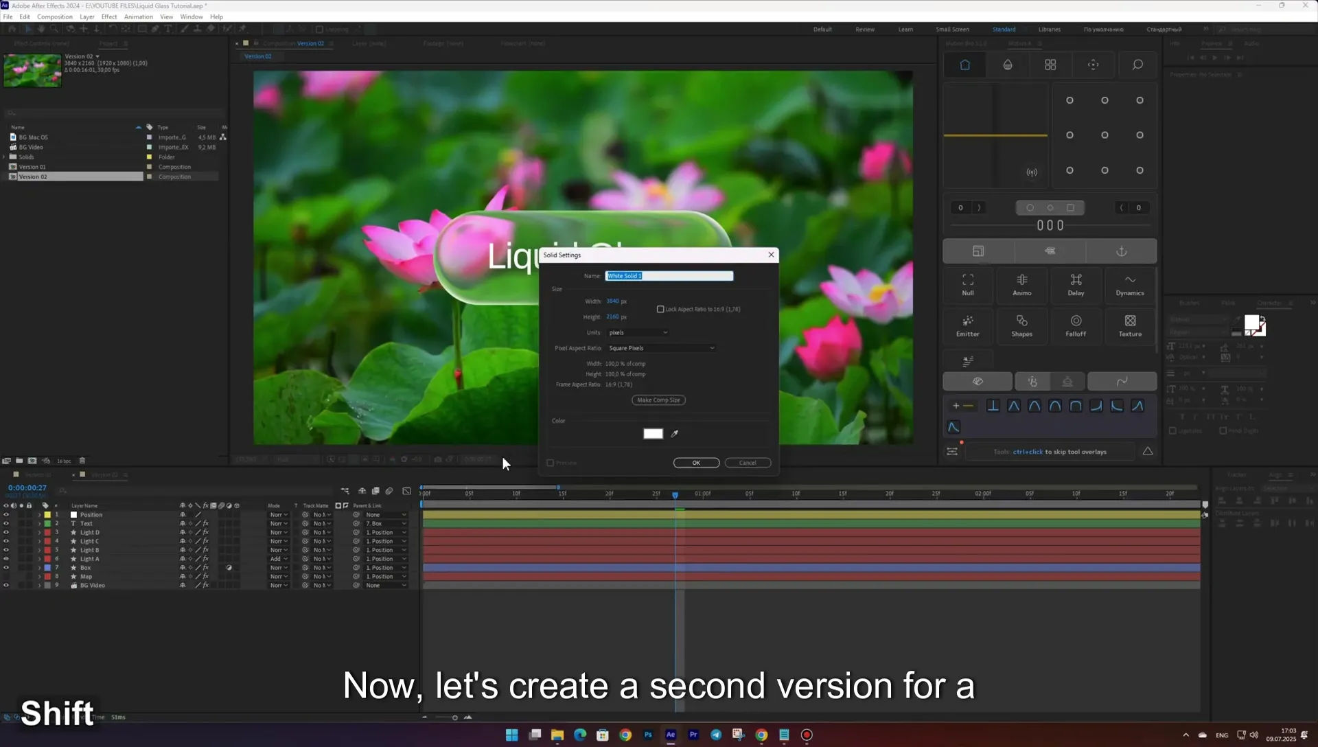This screenshot has height=747, width=1318.
Task: Hide the Position layer via eye icon
Action: click(x=6, y=515)
